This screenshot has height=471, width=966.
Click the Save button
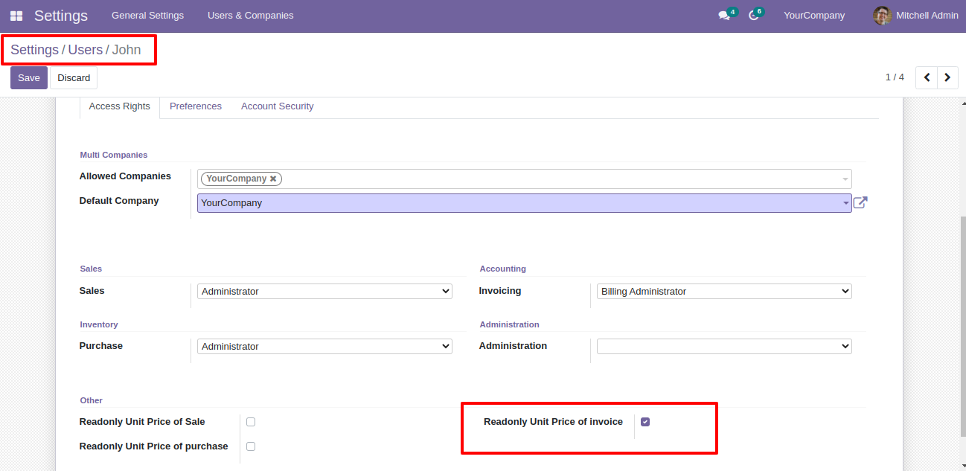(x=29, y=78)
